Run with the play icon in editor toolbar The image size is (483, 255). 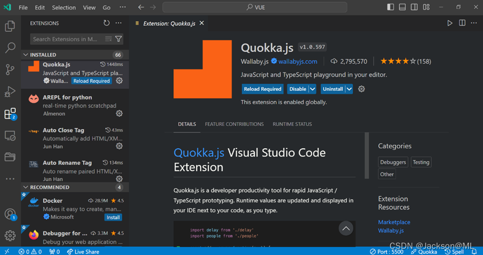click(449, 23)
